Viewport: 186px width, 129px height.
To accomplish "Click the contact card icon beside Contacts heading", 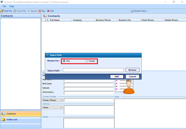I will pyautogui.click(x=45, y=16).
